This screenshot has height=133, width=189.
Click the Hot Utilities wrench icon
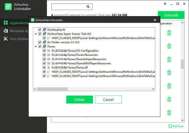click(x=6, y=39)
